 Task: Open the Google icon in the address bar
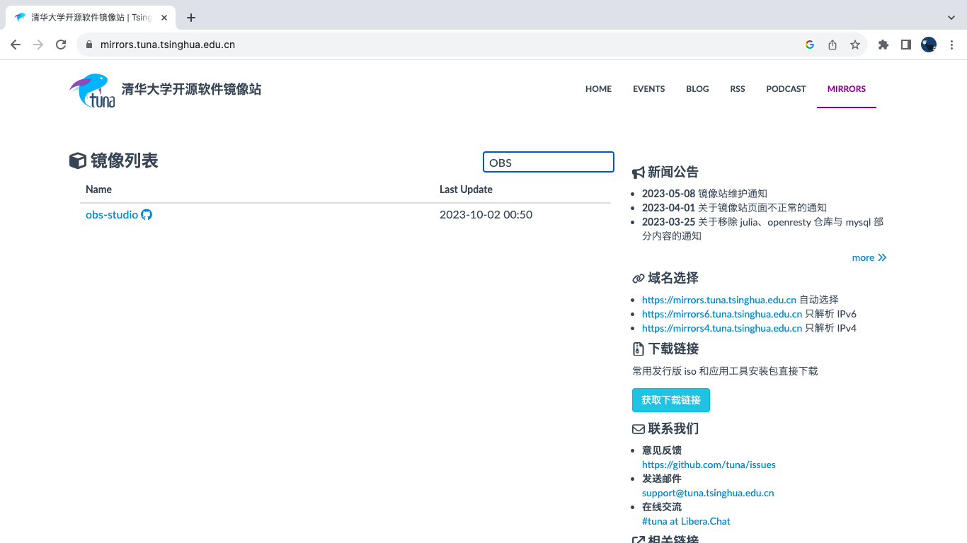click(810, 45)
